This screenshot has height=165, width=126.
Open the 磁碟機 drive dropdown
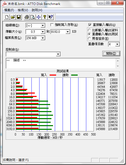pyautogui.click(x=43, y=26)
